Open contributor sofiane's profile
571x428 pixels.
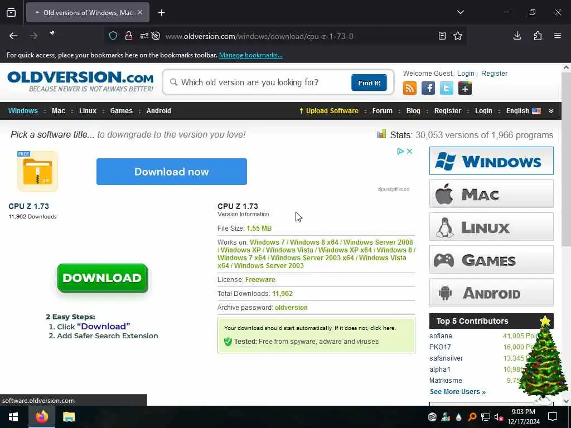click(441, 336)
